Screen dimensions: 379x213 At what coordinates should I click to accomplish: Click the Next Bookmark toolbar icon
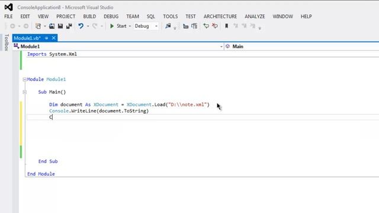coord(244,26)
